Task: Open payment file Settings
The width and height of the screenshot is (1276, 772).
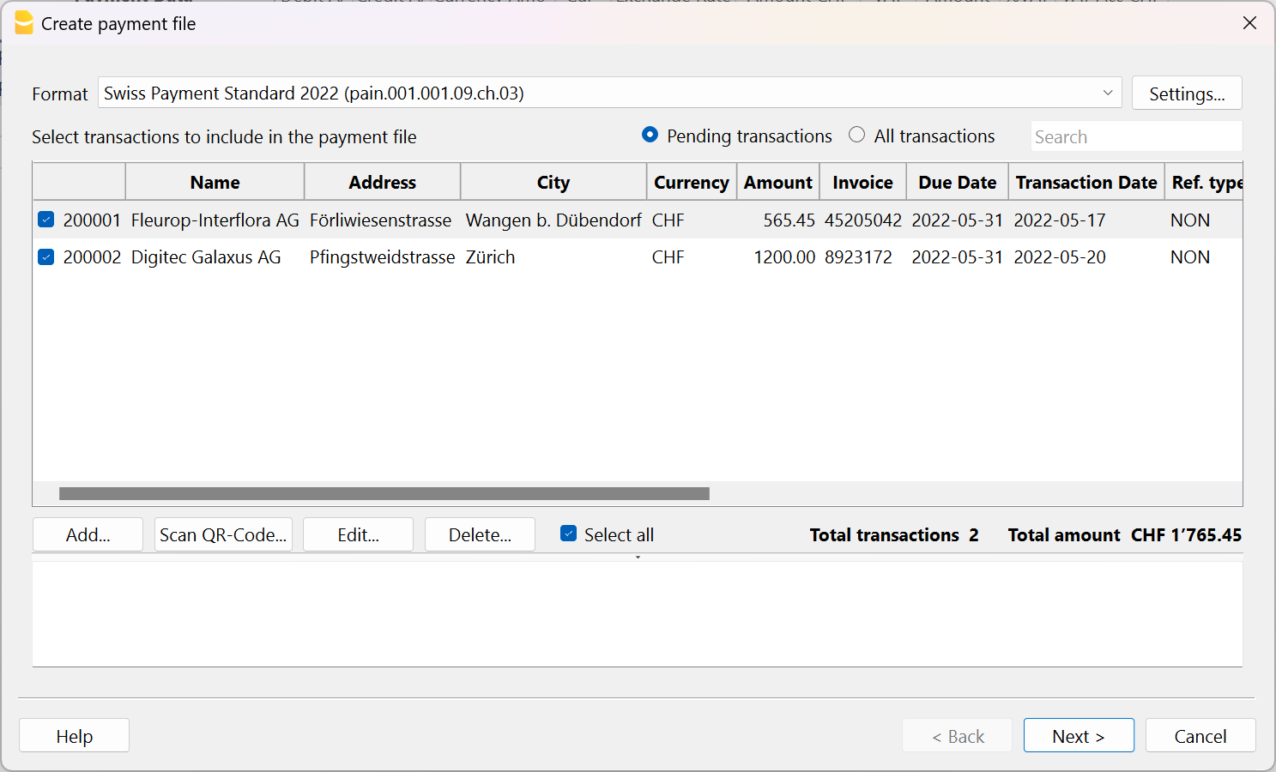Action: [x=1187, y=93]
